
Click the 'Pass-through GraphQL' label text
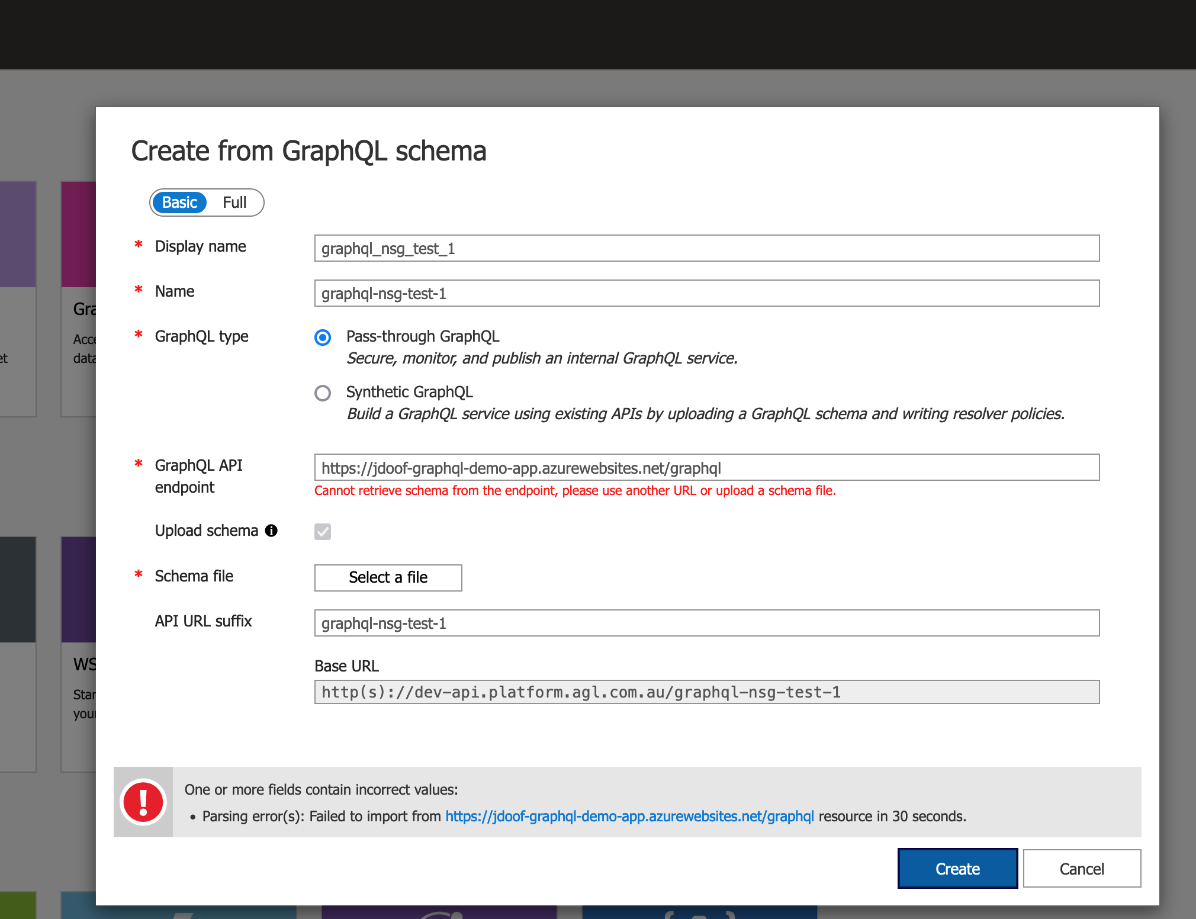tap(423, 336)
